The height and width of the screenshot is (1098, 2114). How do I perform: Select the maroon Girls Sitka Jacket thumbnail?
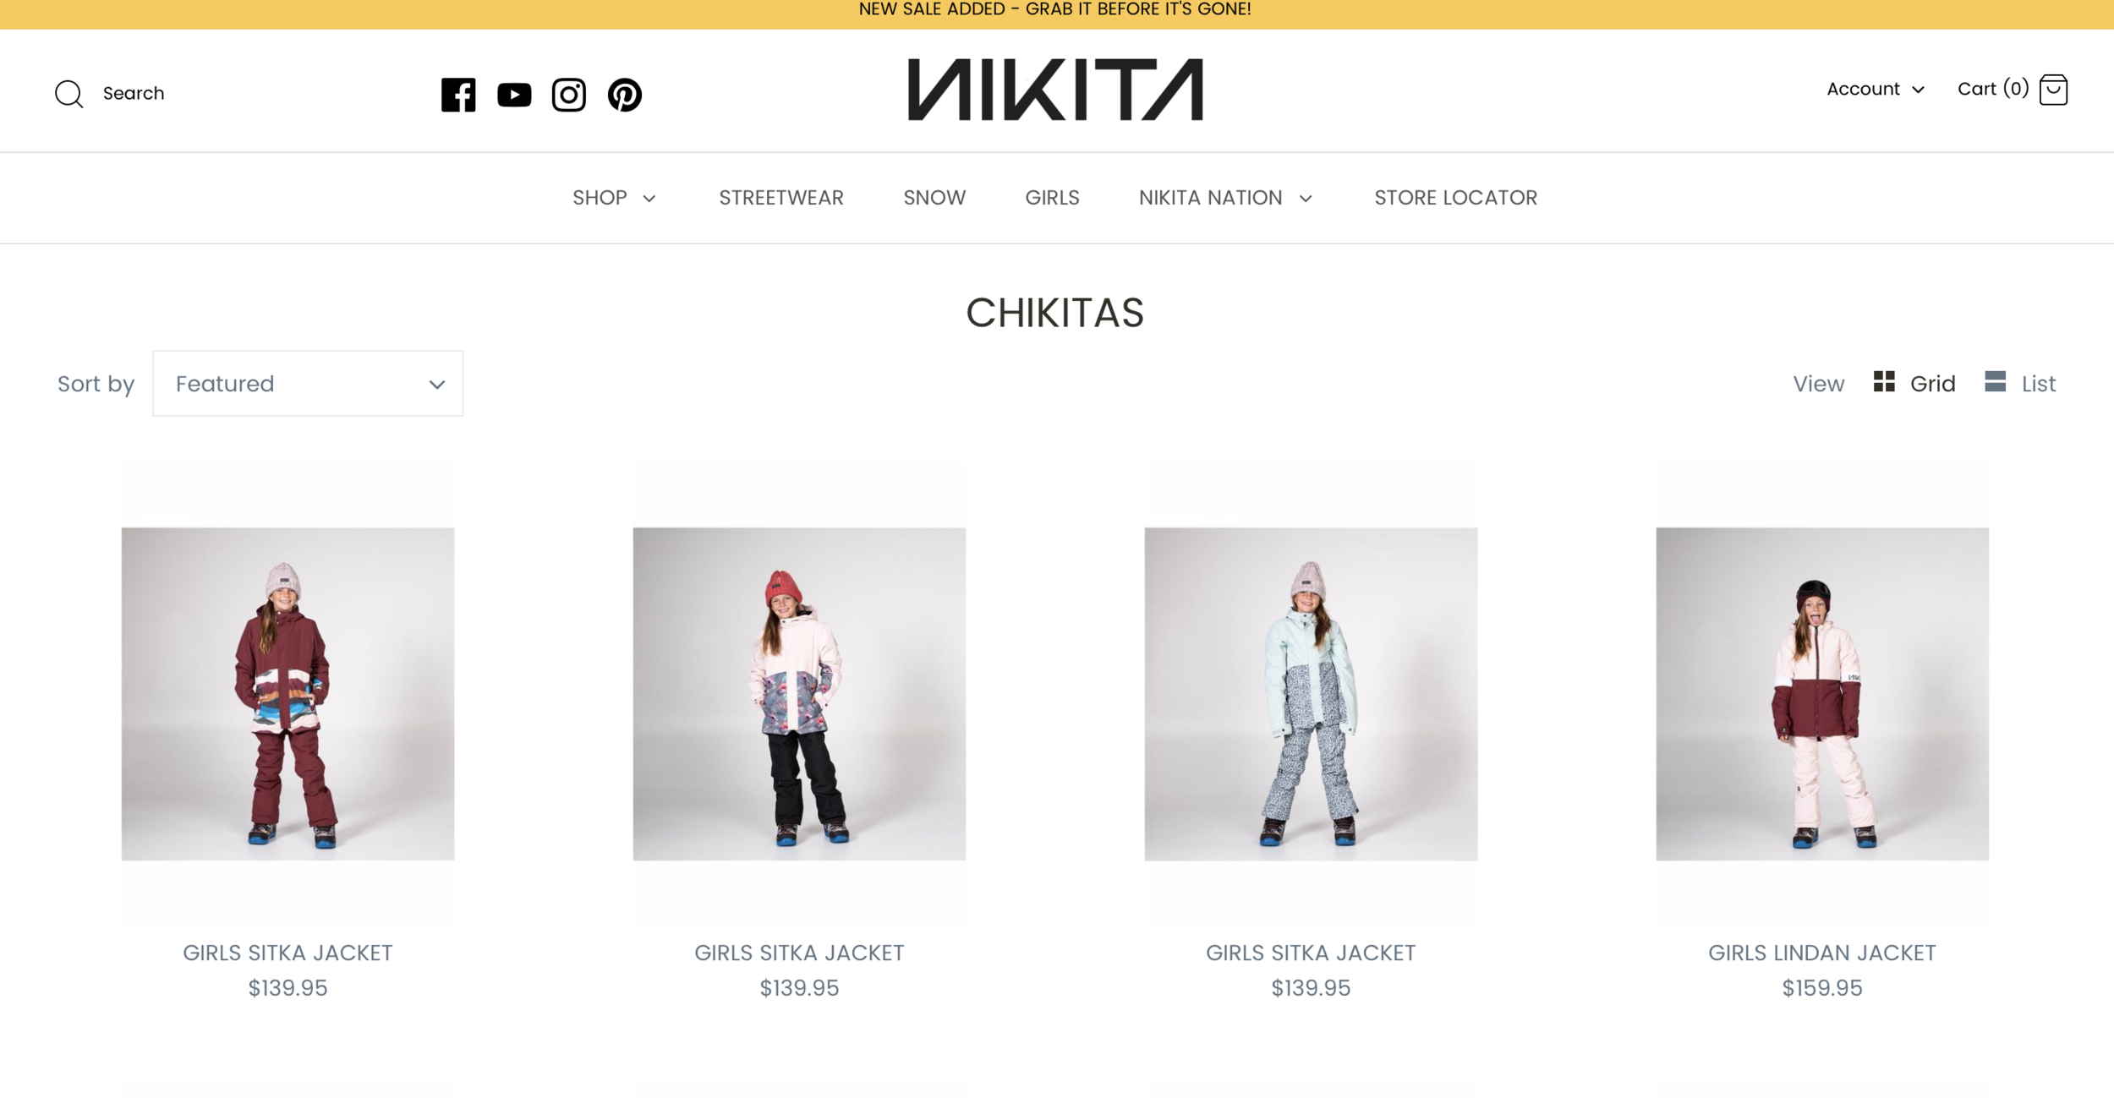pyautogui.click(x=288, y=694)
